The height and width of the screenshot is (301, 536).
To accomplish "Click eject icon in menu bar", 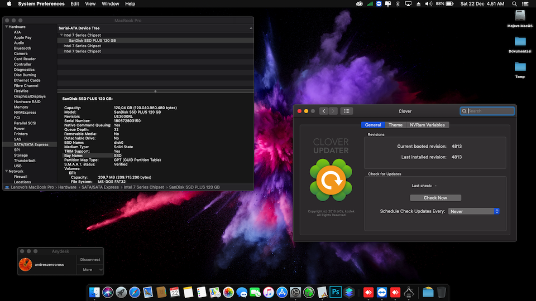I will click(x=418, y=4).
